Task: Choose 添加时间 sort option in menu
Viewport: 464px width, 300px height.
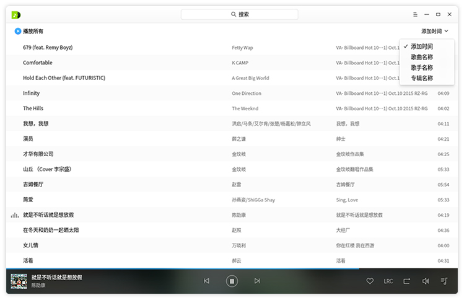Action: (422, 46)
